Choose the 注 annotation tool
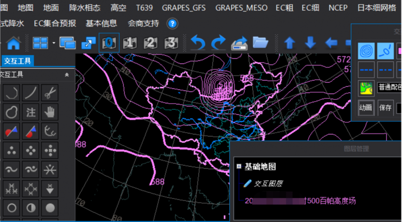The height and width of the screenshot is (222, 402). click(x=31, y=111)
